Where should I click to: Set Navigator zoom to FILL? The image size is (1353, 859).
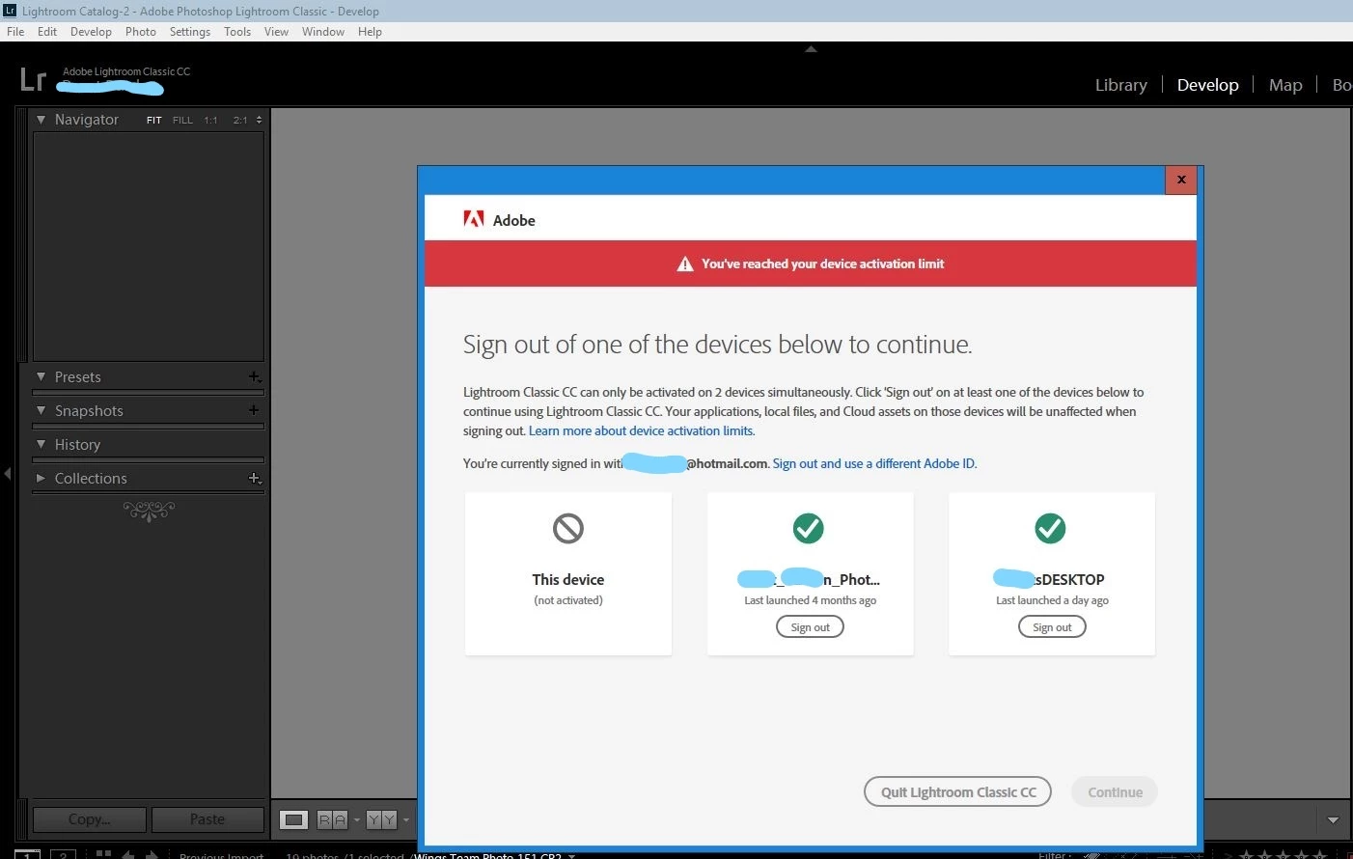tap(182, 120)
